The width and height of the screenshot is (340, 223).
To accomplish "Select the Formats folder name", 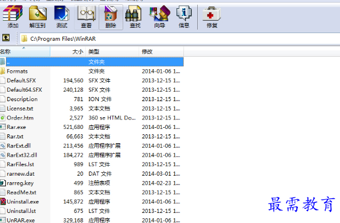I will [x=17, y=71].
